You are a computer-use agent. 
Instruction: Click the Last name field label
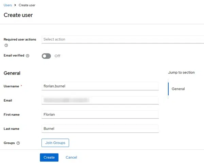(x=11, y=129)
